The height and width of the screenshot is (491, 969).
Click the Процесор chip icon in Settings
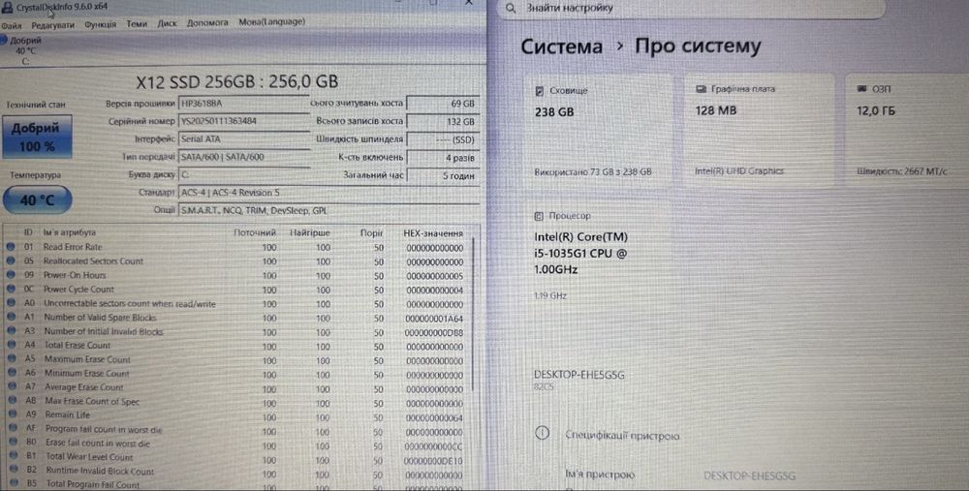(539, 216)
